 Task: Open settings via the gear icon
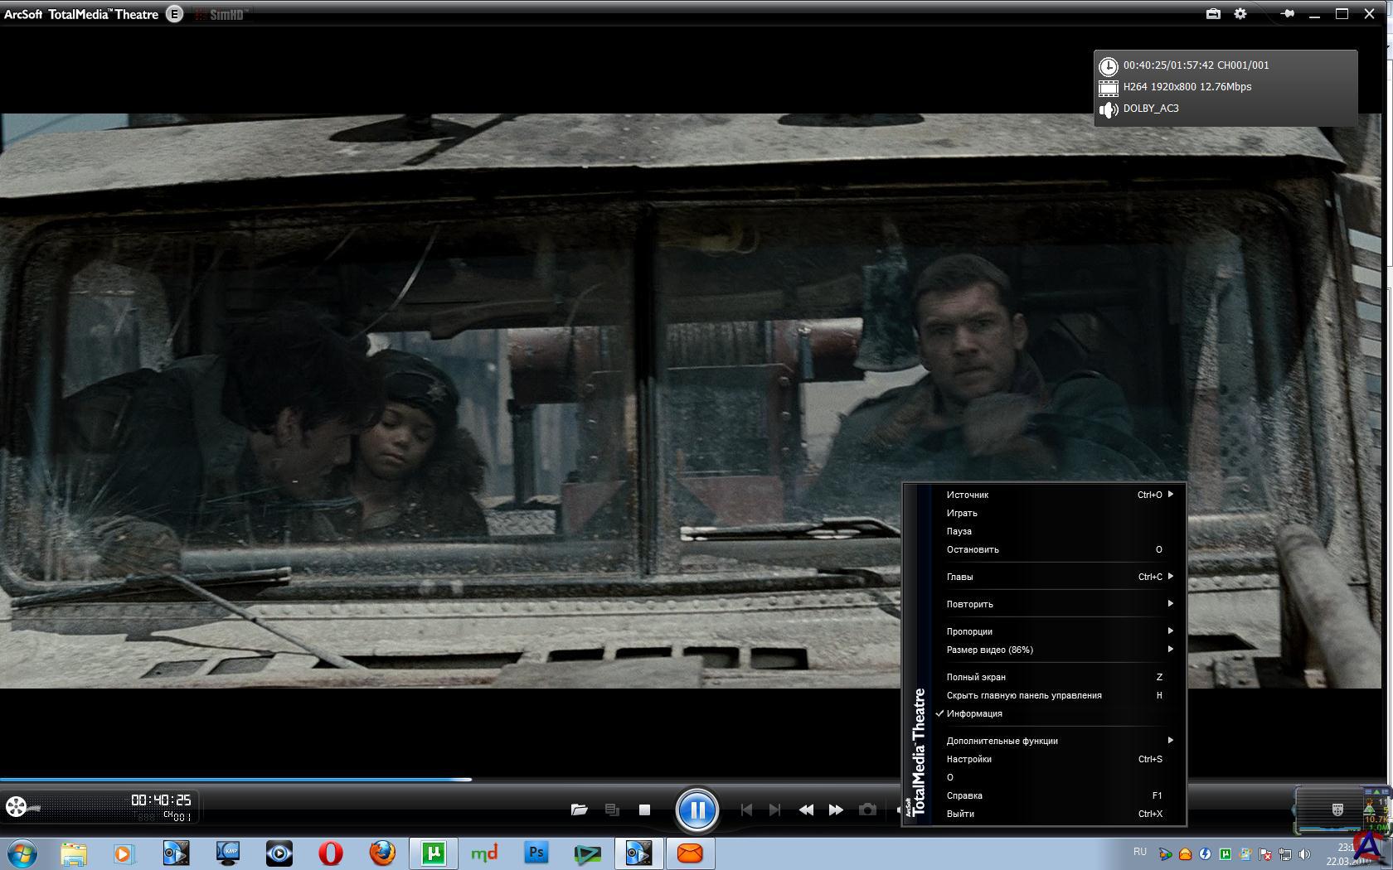(1240, 14)
